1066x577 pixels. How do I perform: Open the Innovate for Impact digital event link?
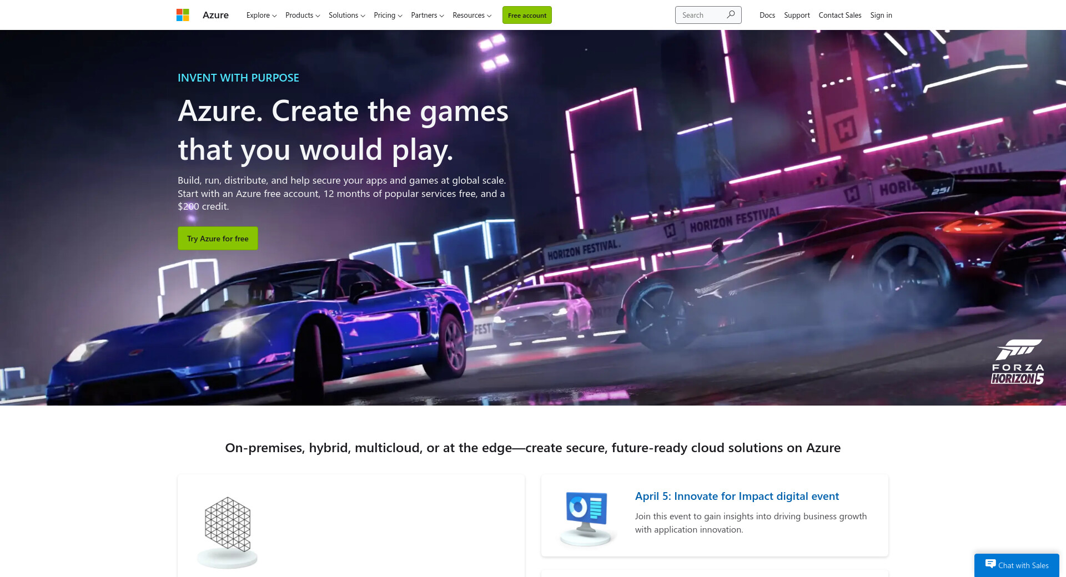click(x=737, y=496)
